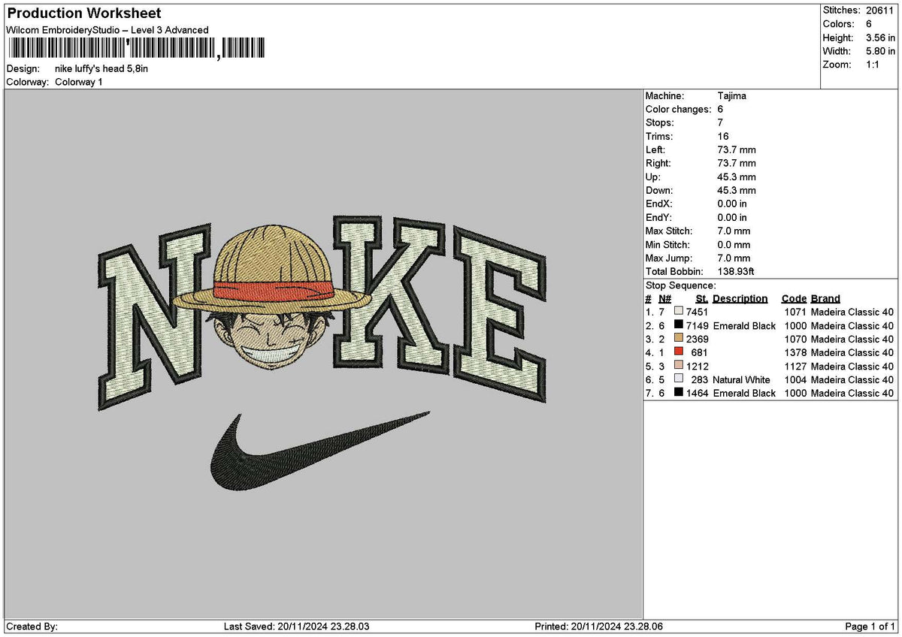Click the black Nike swoosh in the preview

pos(319,451)
